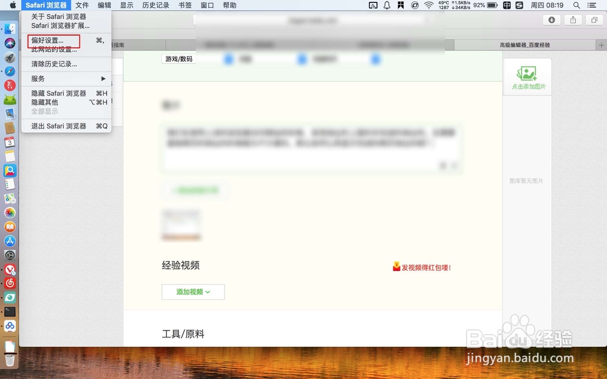Choose 隐藏 Safari 浏览器
The height and width of the screenshot is (379, 607).
pos(66,93)
